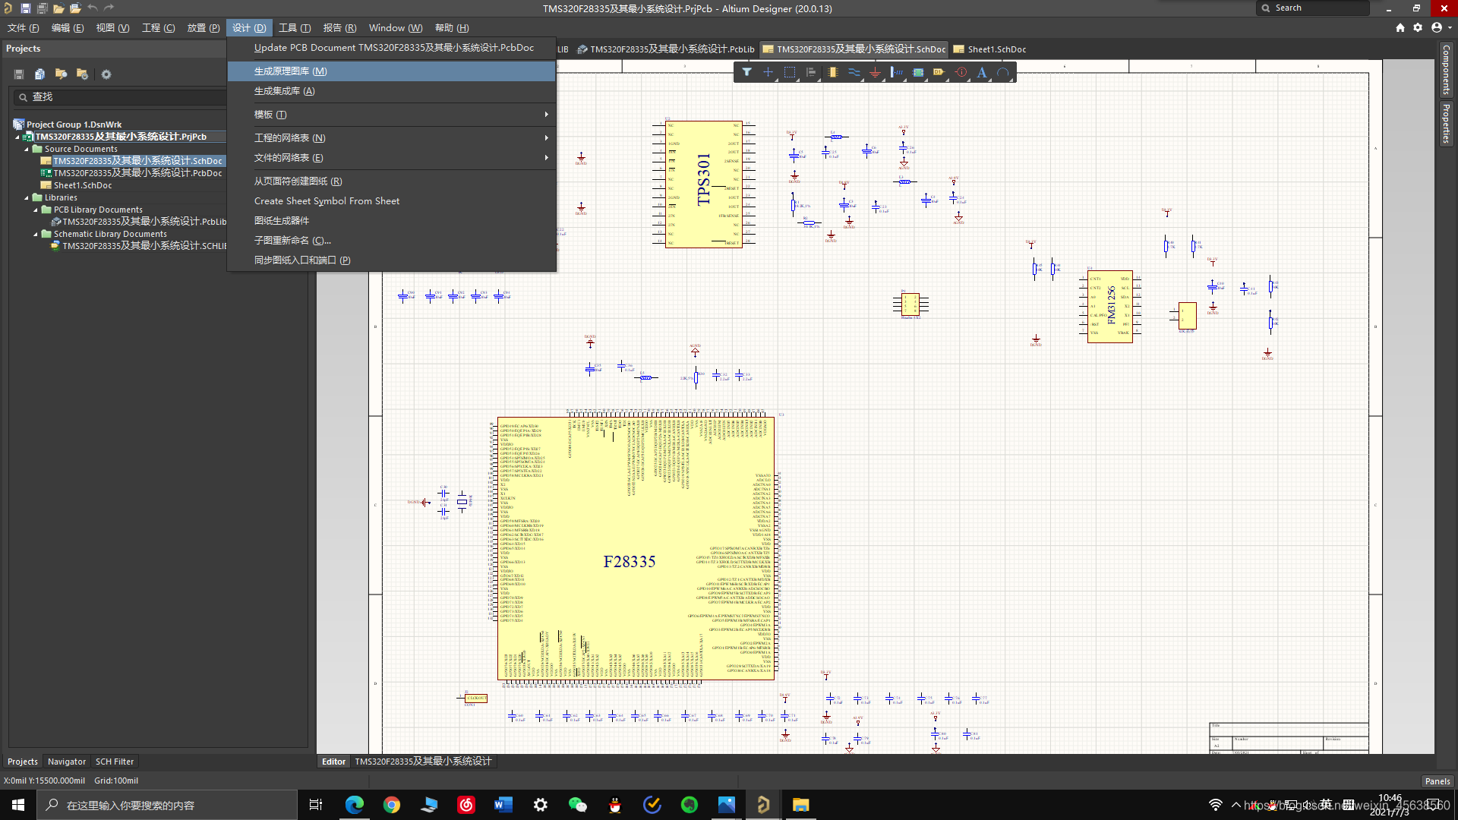This screenshot has width=1458, height=820.
Task: Choose 生成原理图库 menu entry
Action: (290, 71)
